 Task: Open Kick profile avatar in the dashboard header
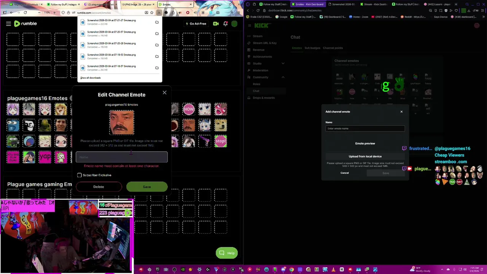pos(477,25)
